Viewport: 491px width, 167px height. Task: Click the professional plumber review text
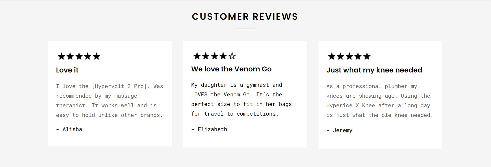pyautogui.click(x=380, y=101)
